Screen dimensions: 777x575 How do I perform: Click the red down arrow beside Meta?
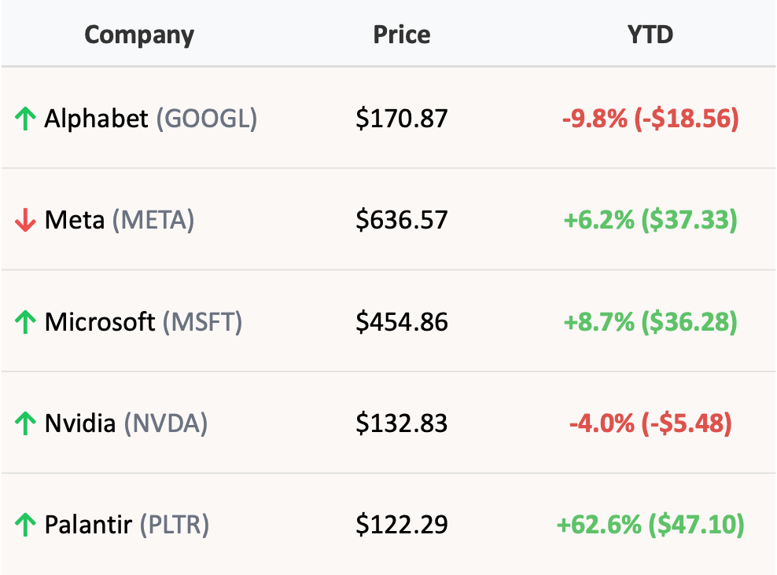[25, 222]
